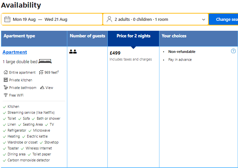238x168 pixels.
Task: Click the Private bathroom shower icon
Action: tap(6, 88)
